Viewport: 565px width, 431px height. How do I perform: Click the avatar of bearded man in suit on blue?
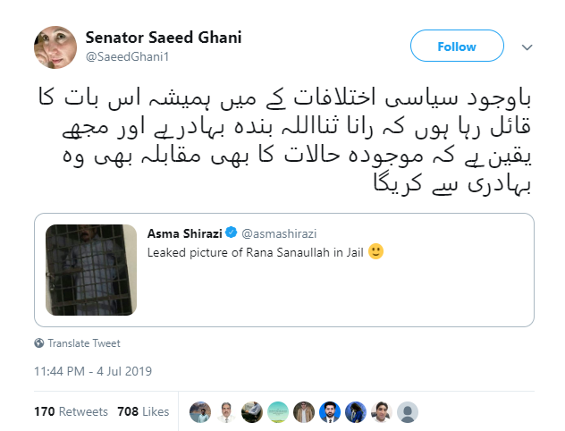click(x=330, y=411)
